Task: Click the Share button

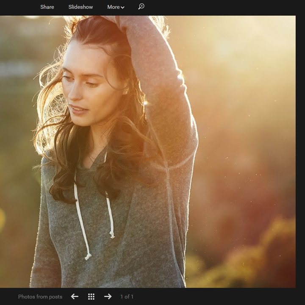Action: [x=47, y=7]
